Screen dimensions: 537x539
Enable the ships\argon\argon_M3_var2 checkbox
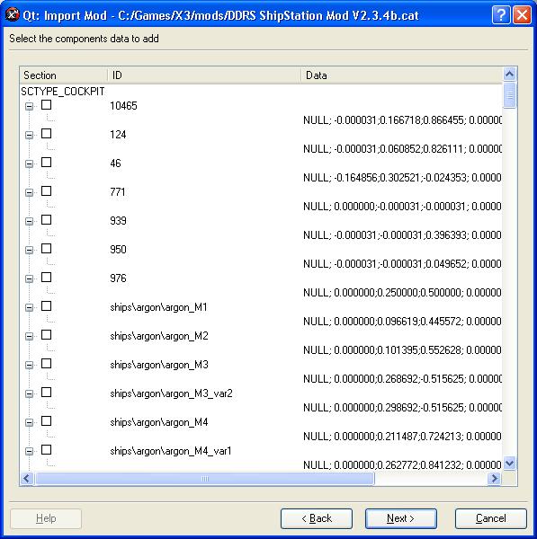pos(46,393)
